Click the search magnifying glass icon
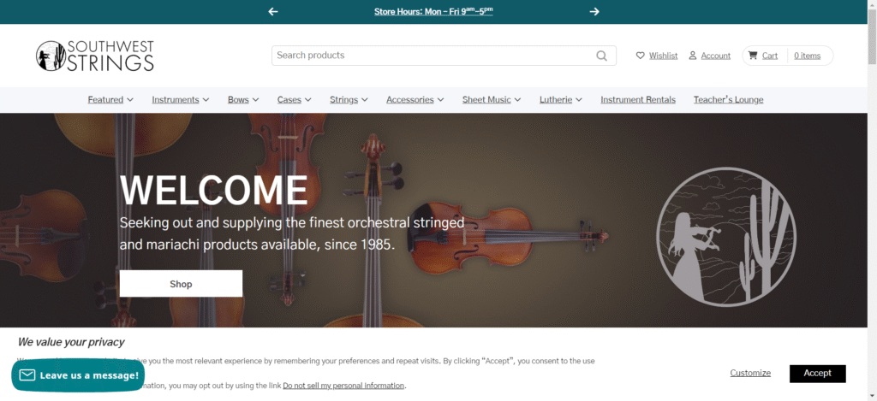 (603, 56)
